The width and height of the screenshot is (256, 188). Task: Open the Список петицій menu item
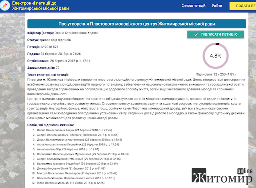click(x=193, y=6)
